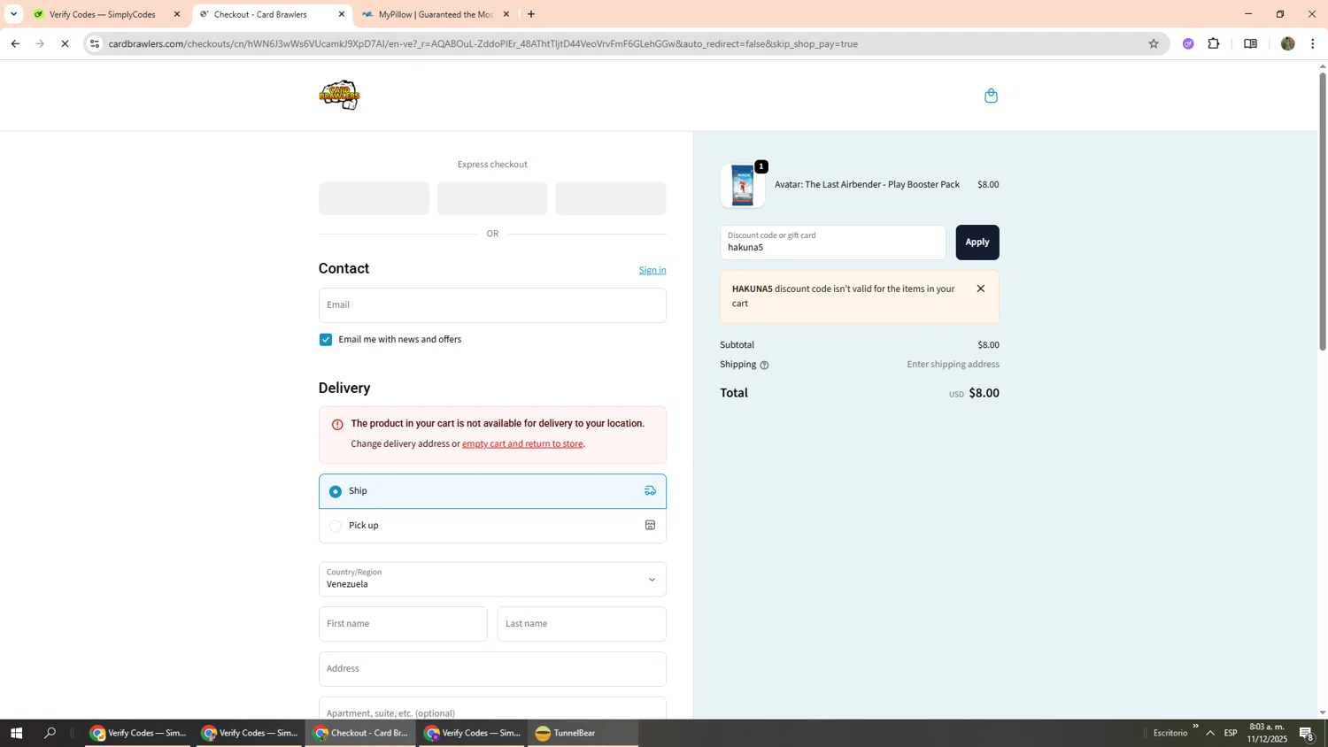This screenshot has width=1328, height=747.
Task: View site information icon in address bar
Action: pos(95,43)
